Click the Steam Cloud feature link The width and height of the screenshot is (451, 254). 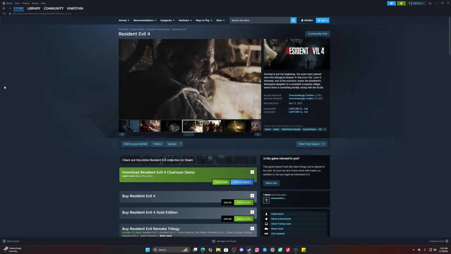coord(277,229)
